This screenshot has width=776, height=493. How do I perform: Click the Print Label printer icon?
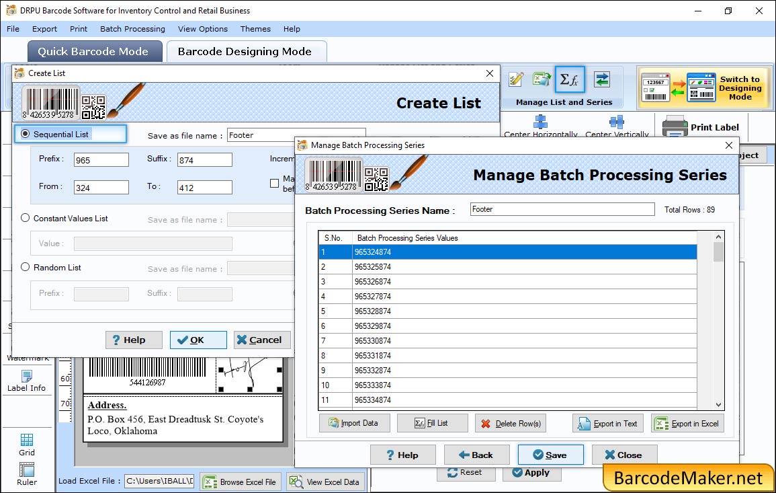point(675,126)
